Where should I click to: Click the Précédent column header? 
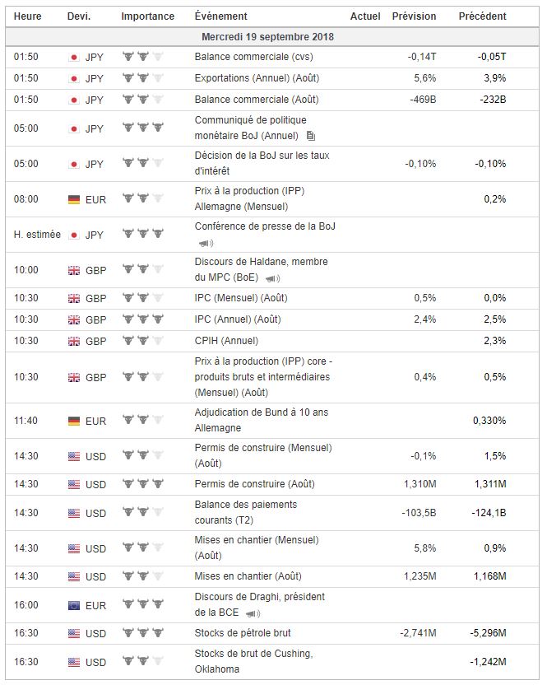coord(482,16)
